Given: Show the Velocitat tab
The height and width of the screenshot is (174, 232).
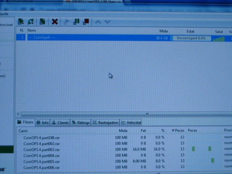Looking at the screenshot, I should pyautogui.click(x=131, y=123).
